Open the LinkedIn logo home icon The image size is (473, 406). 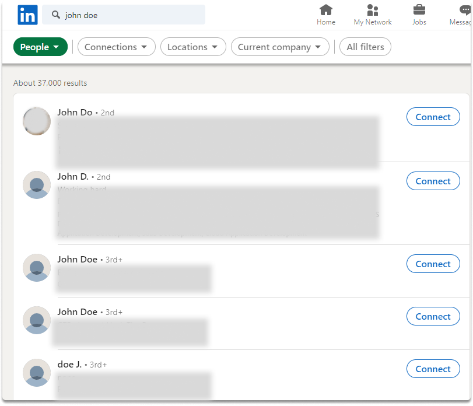point(27,15)
